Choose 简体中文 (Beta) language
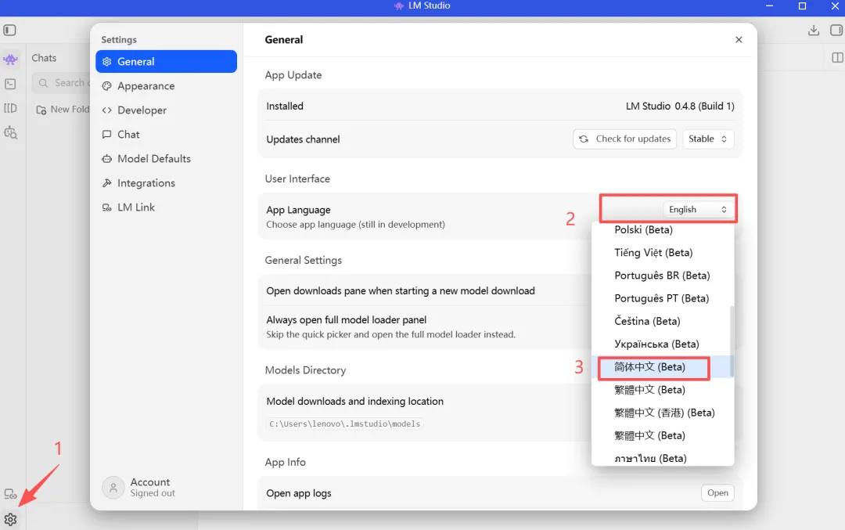The image size is (845, 530). [663, 367]
